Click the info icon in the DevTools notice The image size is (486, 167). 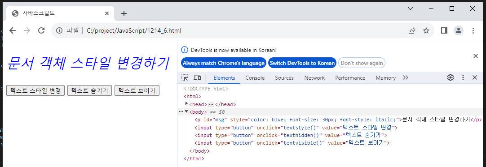pyautogui.click(x=185, y=50)
